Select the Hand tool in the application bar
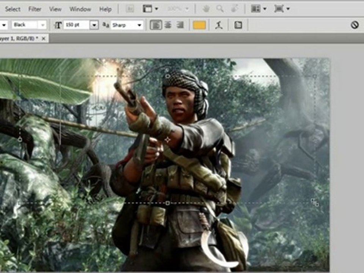Image resolution: width=364 pixels, height=273 pixels. click(x=206, y=9)
